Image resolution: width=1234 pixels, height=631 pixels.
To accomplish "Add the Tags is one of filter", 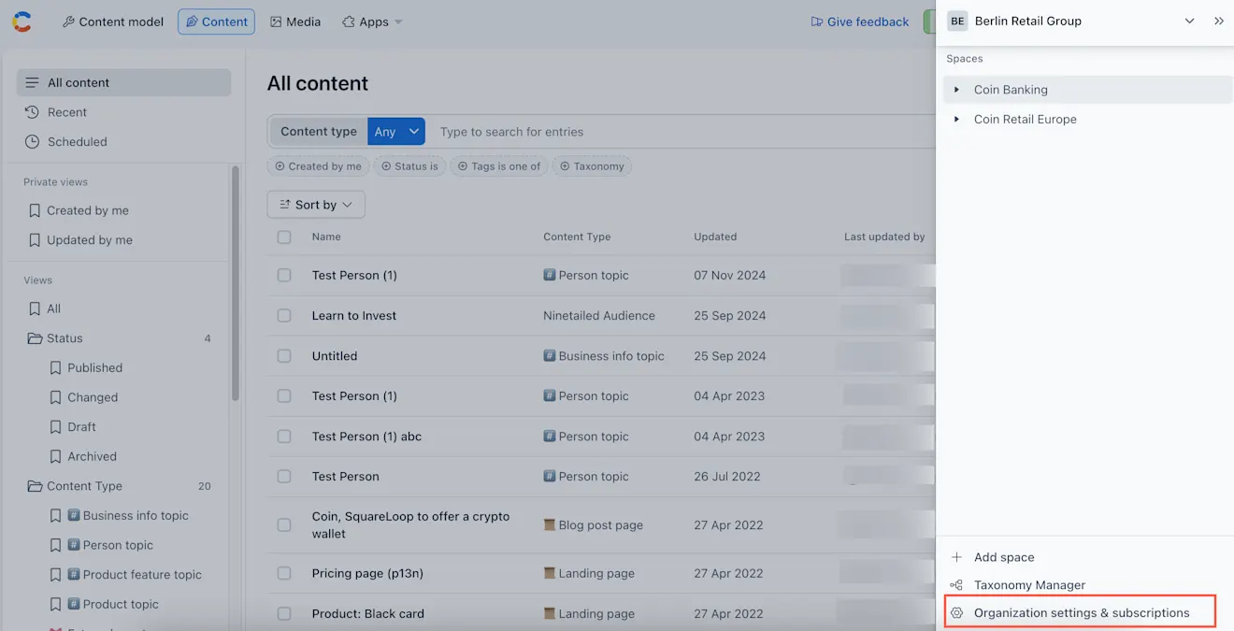I will click(499, 166).
